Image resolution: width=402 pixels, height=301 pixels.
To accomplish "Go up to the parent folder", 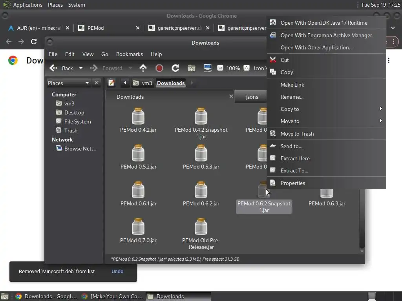I will pos(143,68).
